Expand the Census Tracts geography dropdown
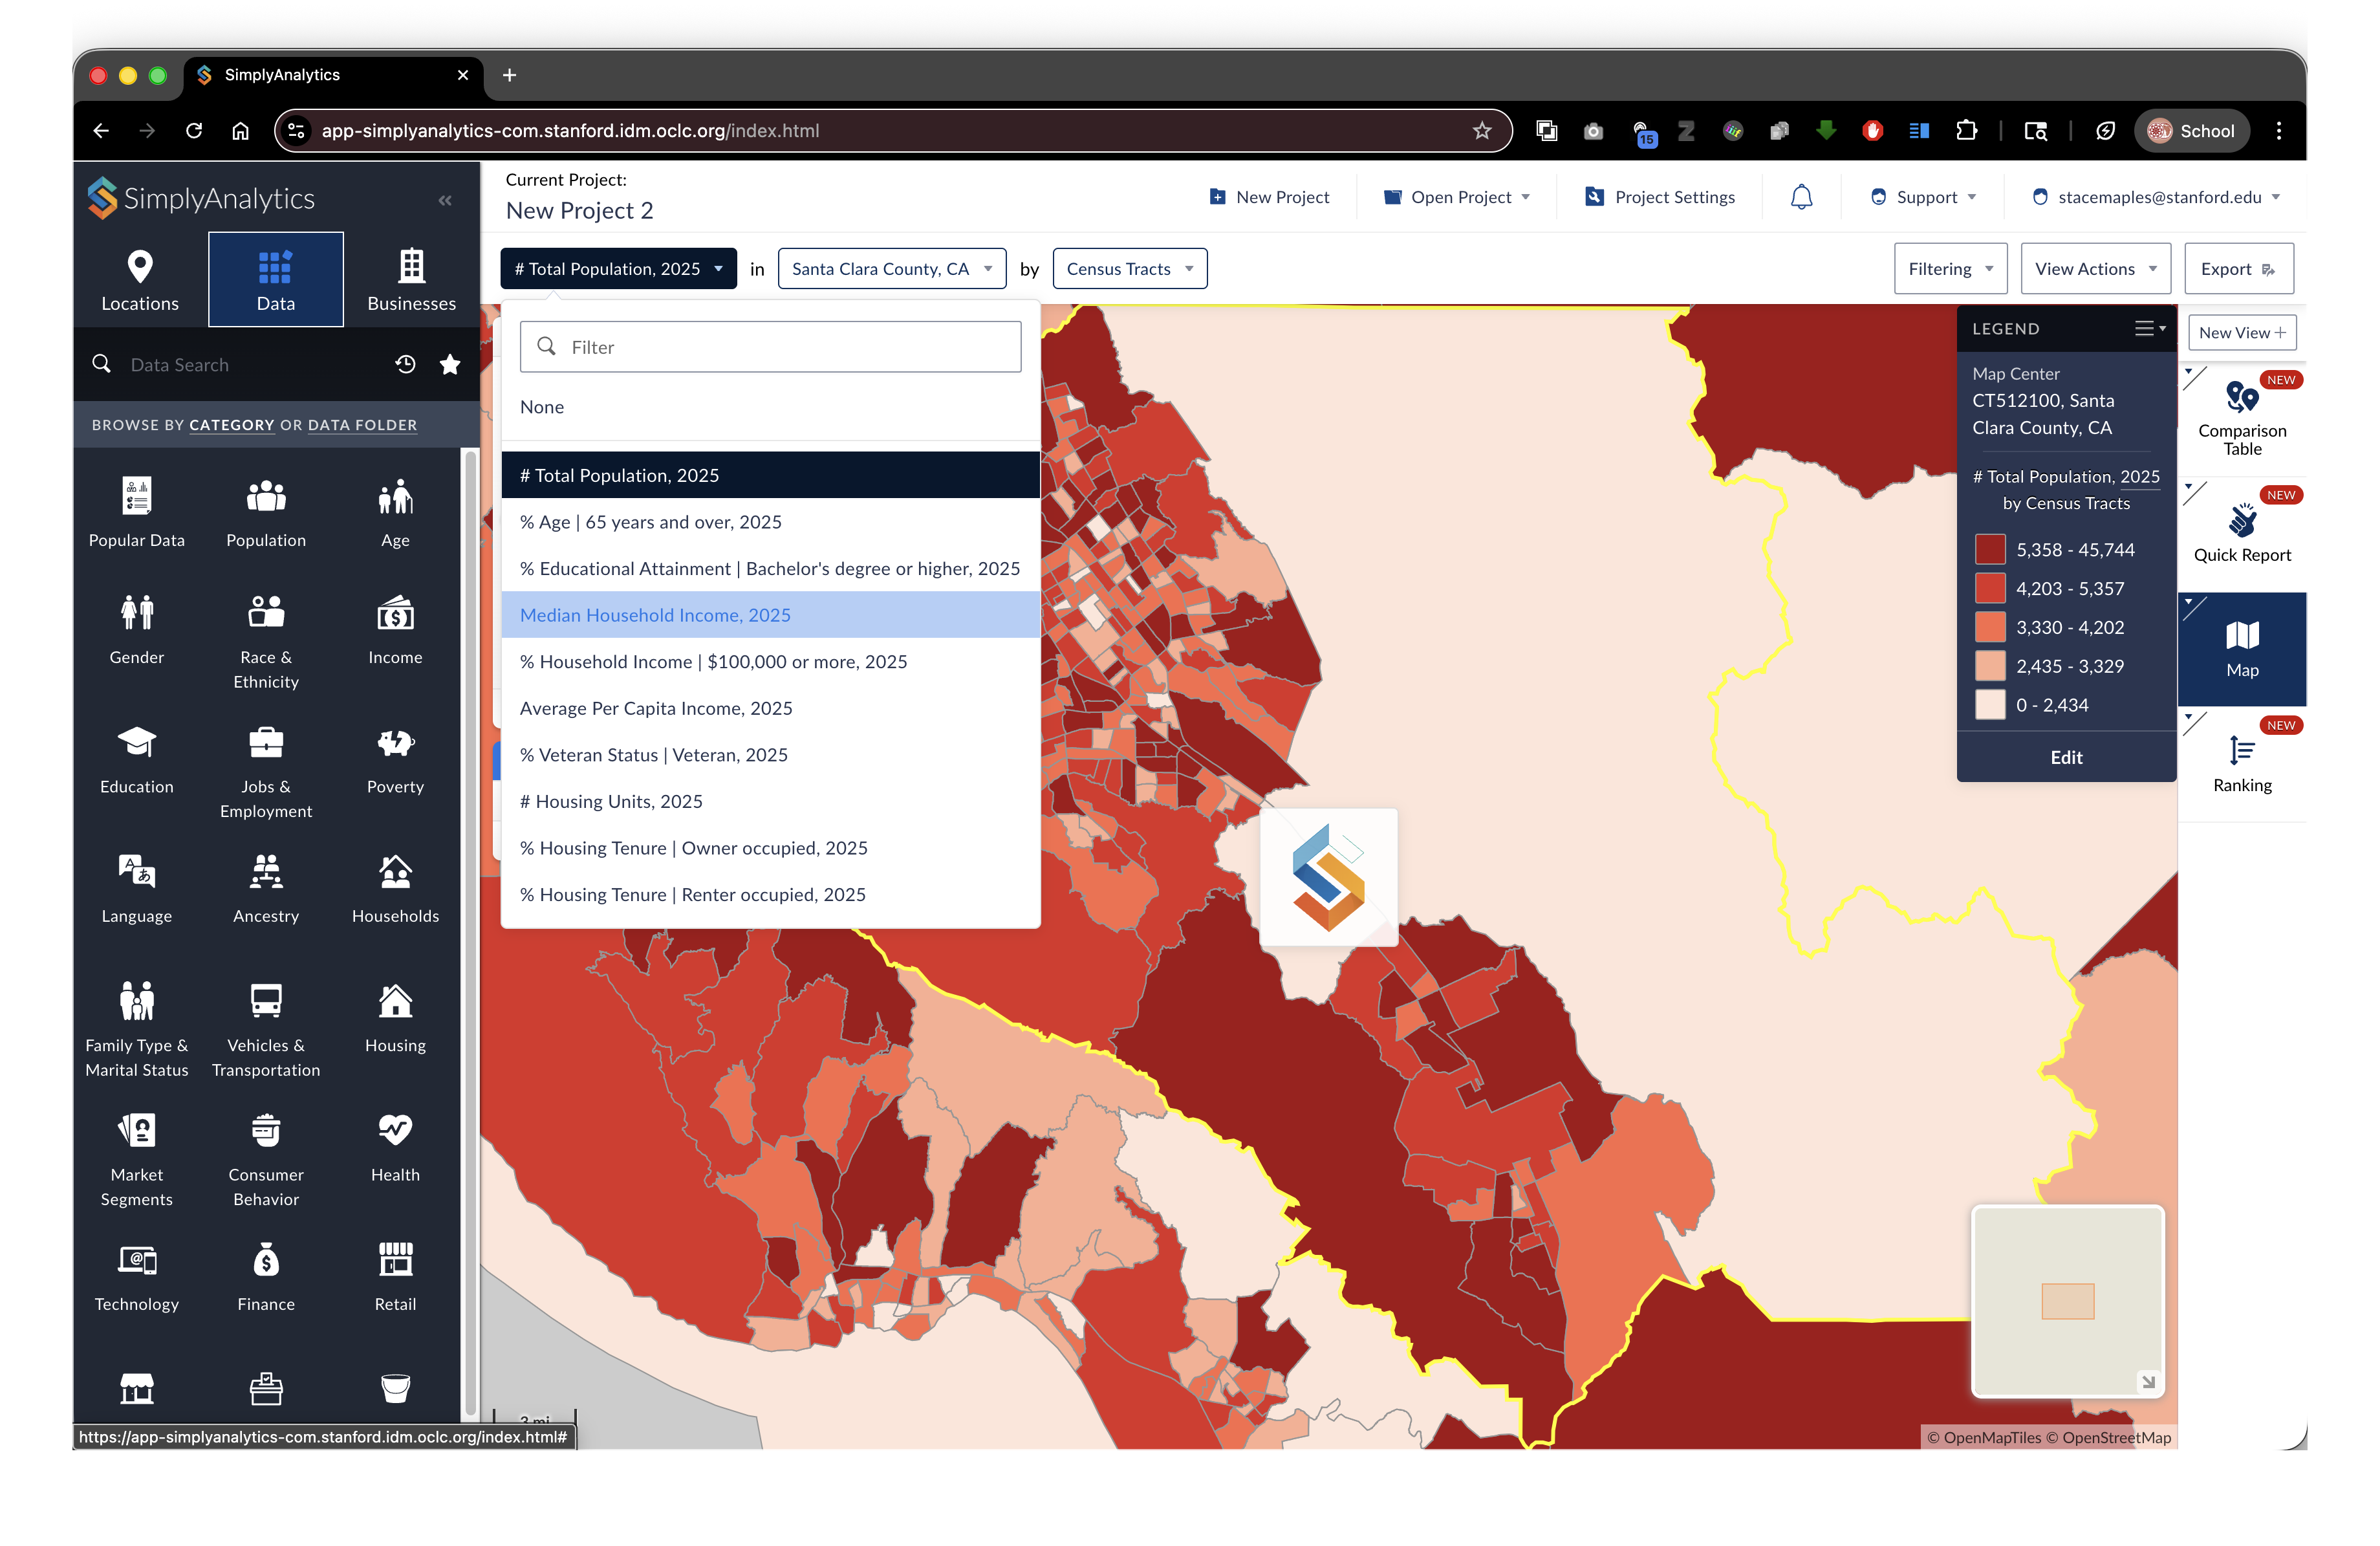2380x1546 pixels. tap(1130, 269)
